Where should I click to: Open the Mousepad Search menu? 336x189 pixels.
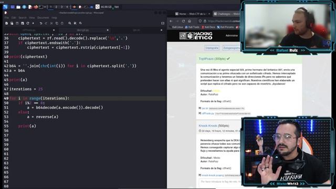point(22,17)
